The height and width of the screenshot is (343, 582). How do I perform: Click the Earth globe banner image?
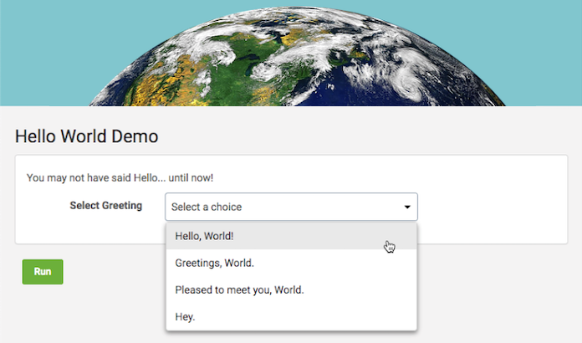[x=293, y=59]
